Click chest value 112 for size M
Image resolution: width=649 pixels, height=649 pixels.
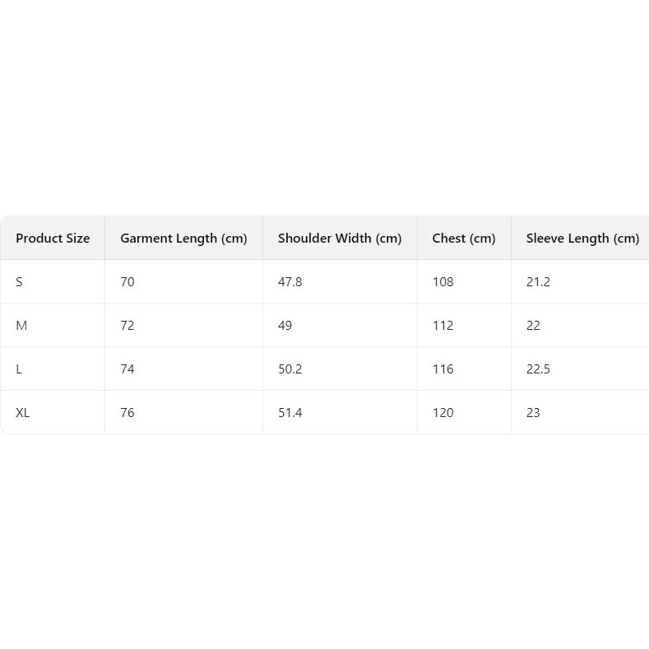coord(443,326)
